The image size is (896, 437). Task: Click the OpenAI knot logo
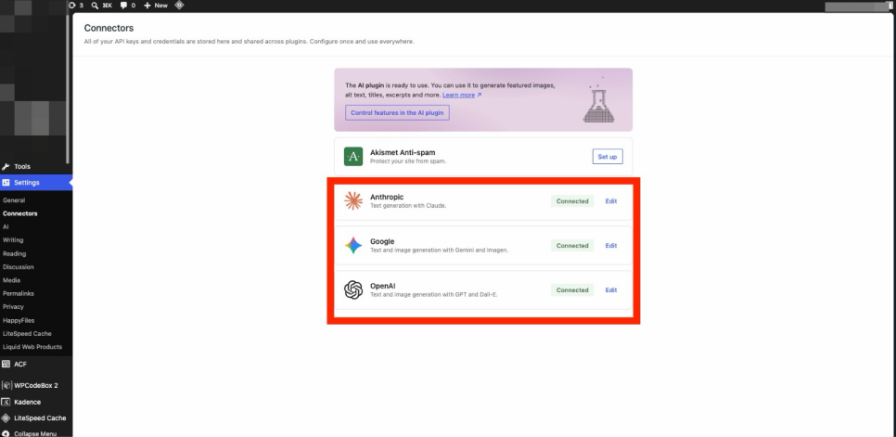coord(353,290)
